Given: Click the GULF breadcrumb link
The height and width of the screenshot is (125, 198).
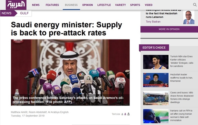Looking at the screenshot, I should tap(24, 13).
